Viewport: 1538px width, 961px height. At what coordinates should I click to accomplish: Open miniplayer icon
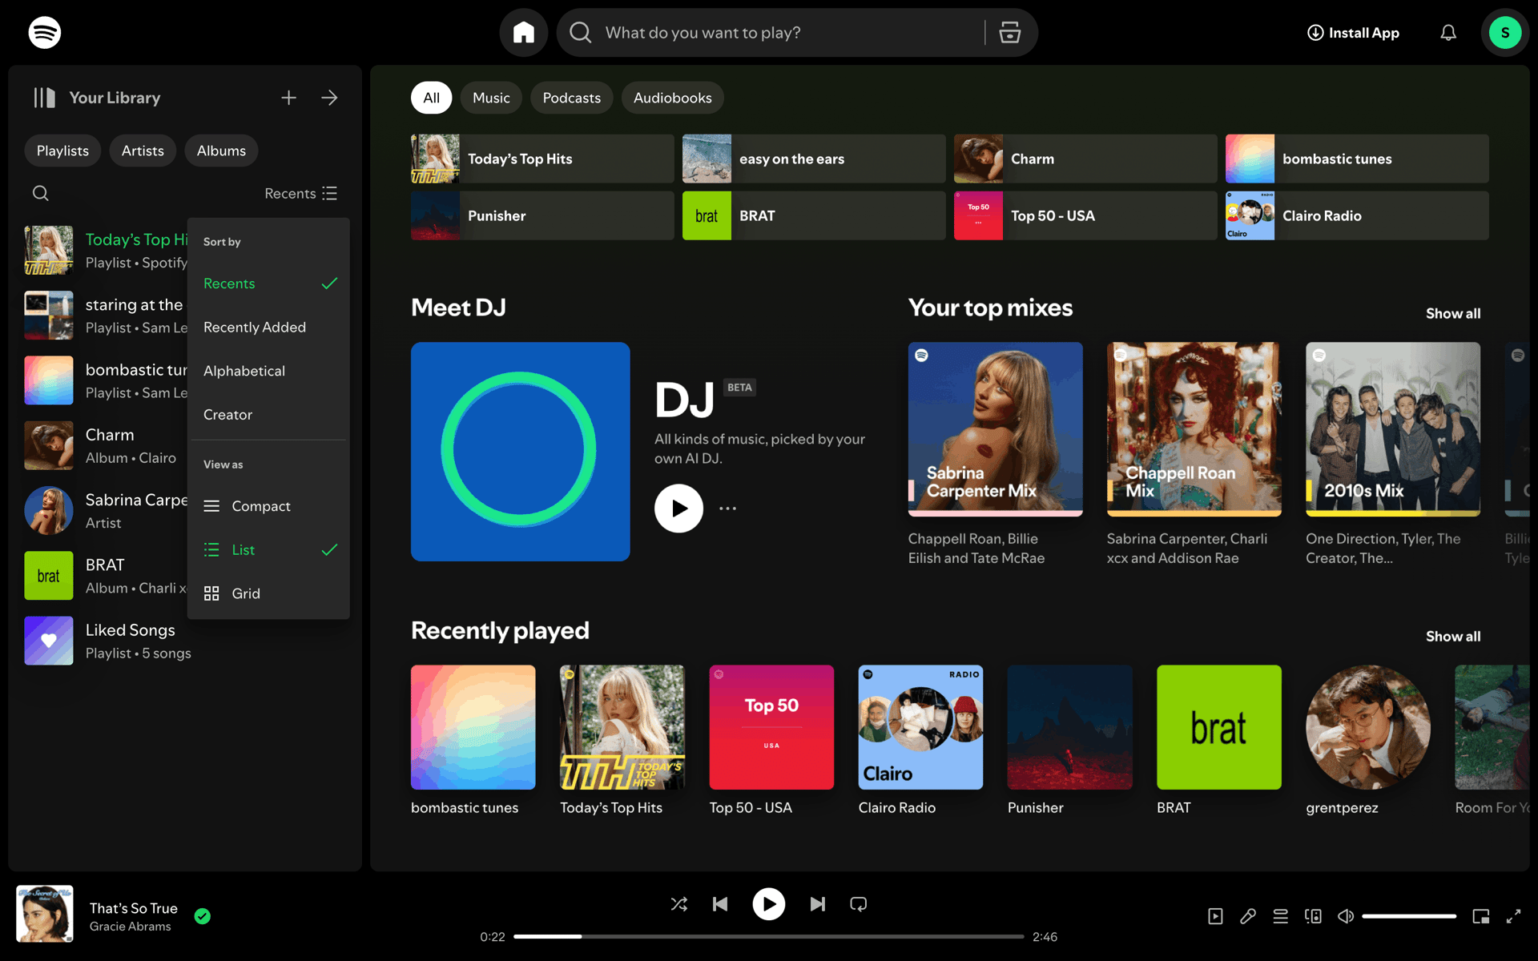pyautogui.click(x=1481, y=916)
